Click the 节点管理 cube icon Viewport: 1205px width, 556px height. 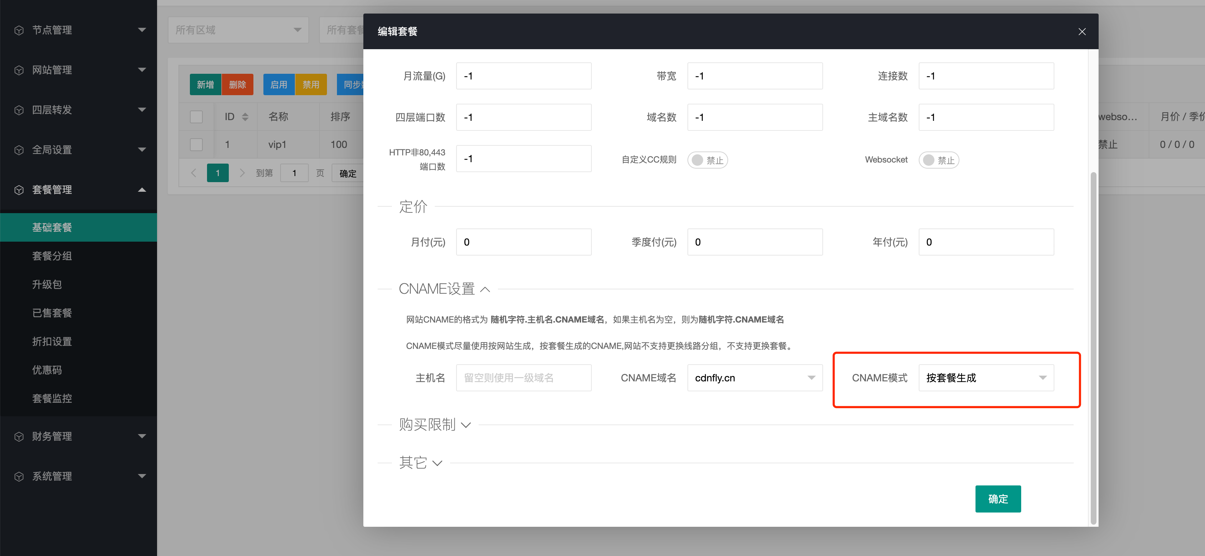[x=19, y=30]
